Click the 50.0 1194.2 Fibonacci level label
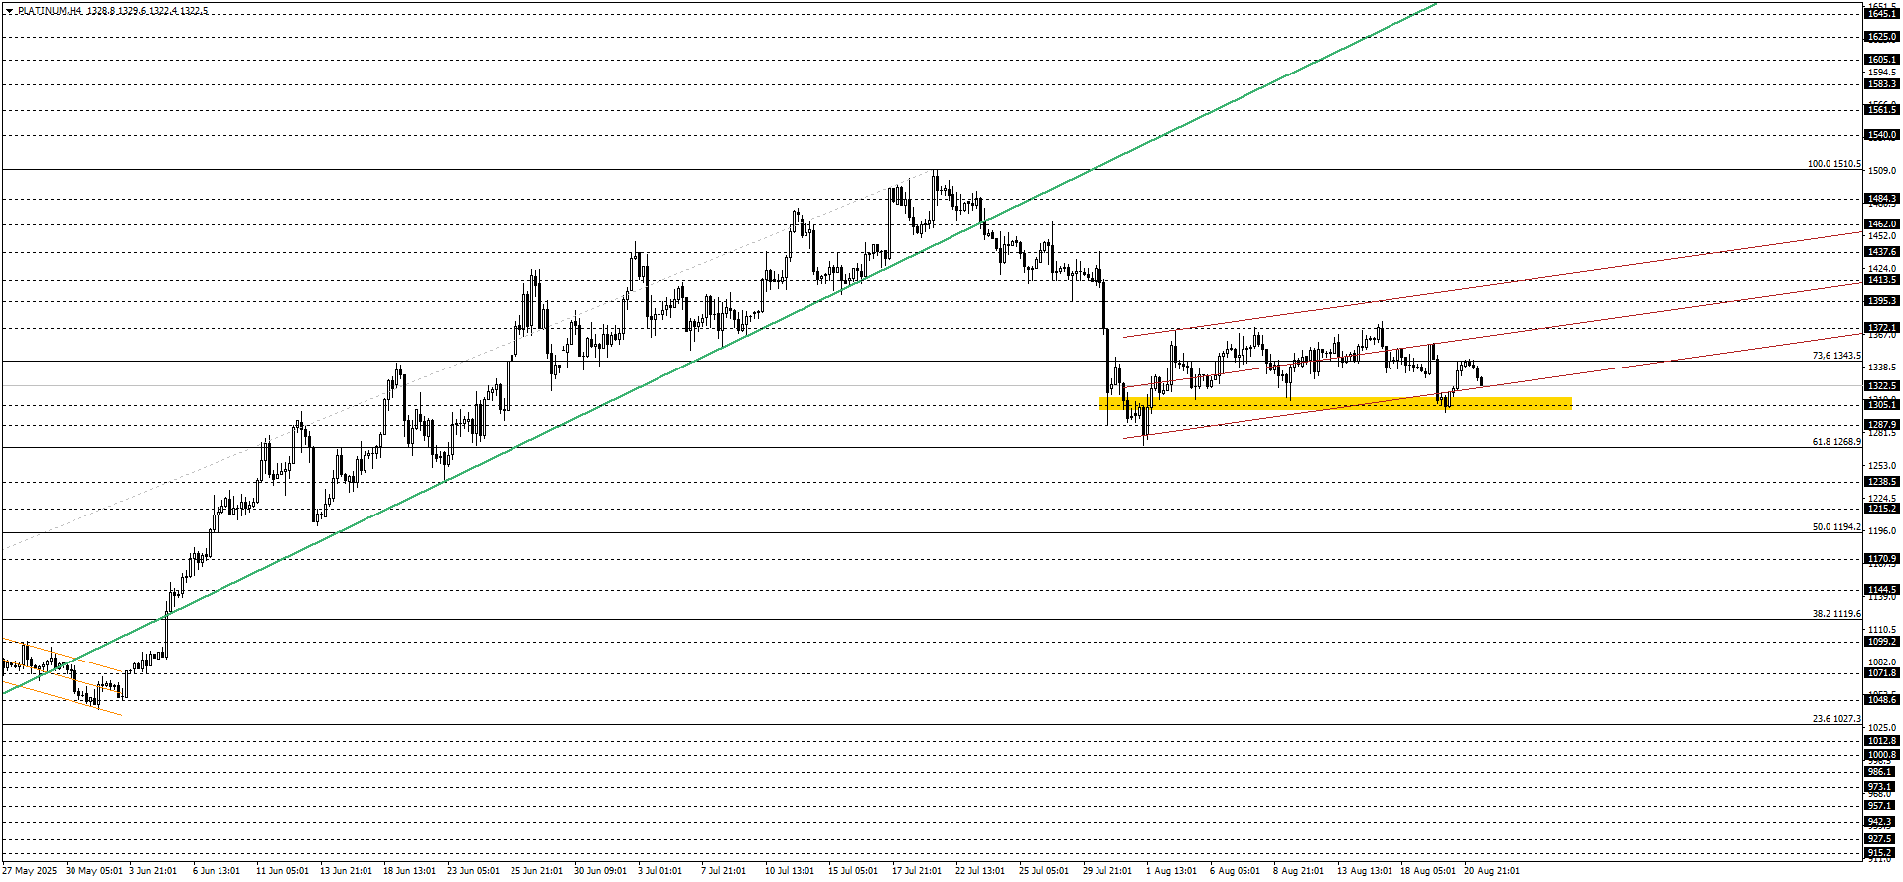Screen dimensions: 1903x882 [x=1835, y=527]
